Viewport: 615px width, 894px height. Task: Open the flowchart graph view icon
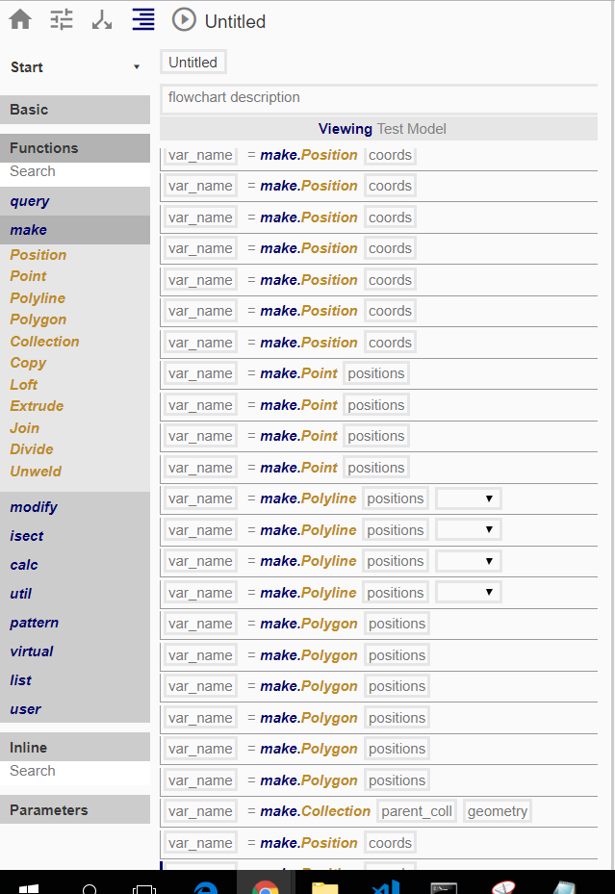tap(102, 19)
